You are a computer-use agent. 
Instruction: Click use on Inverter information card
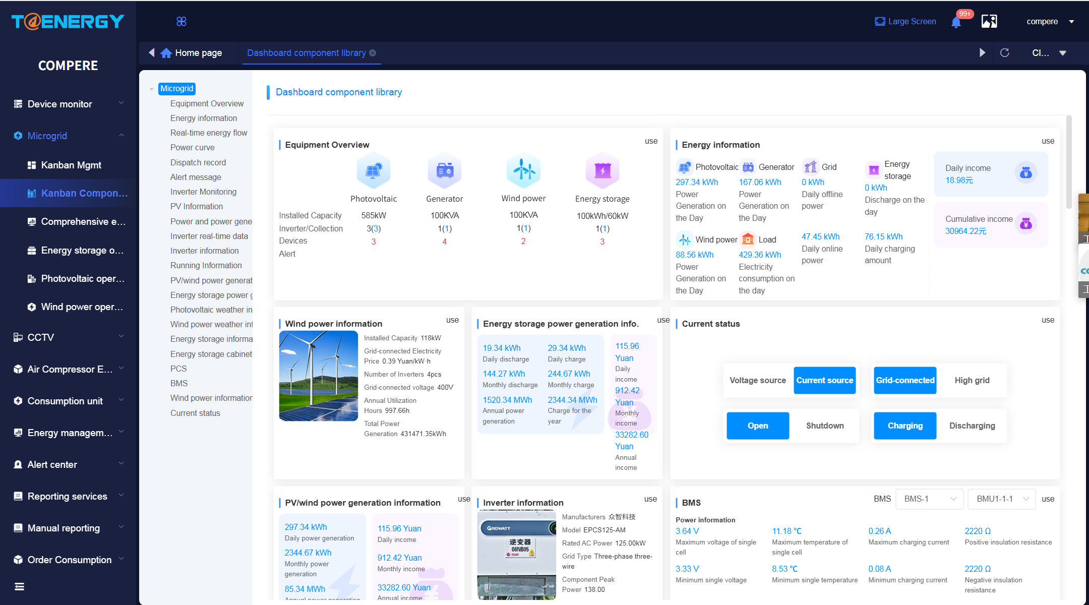click(650, 499)
